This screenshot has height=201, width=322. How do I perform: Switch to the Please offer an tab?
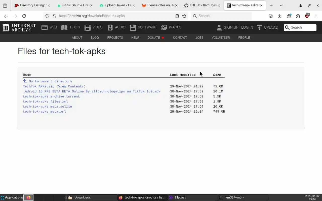coord(159,5)
